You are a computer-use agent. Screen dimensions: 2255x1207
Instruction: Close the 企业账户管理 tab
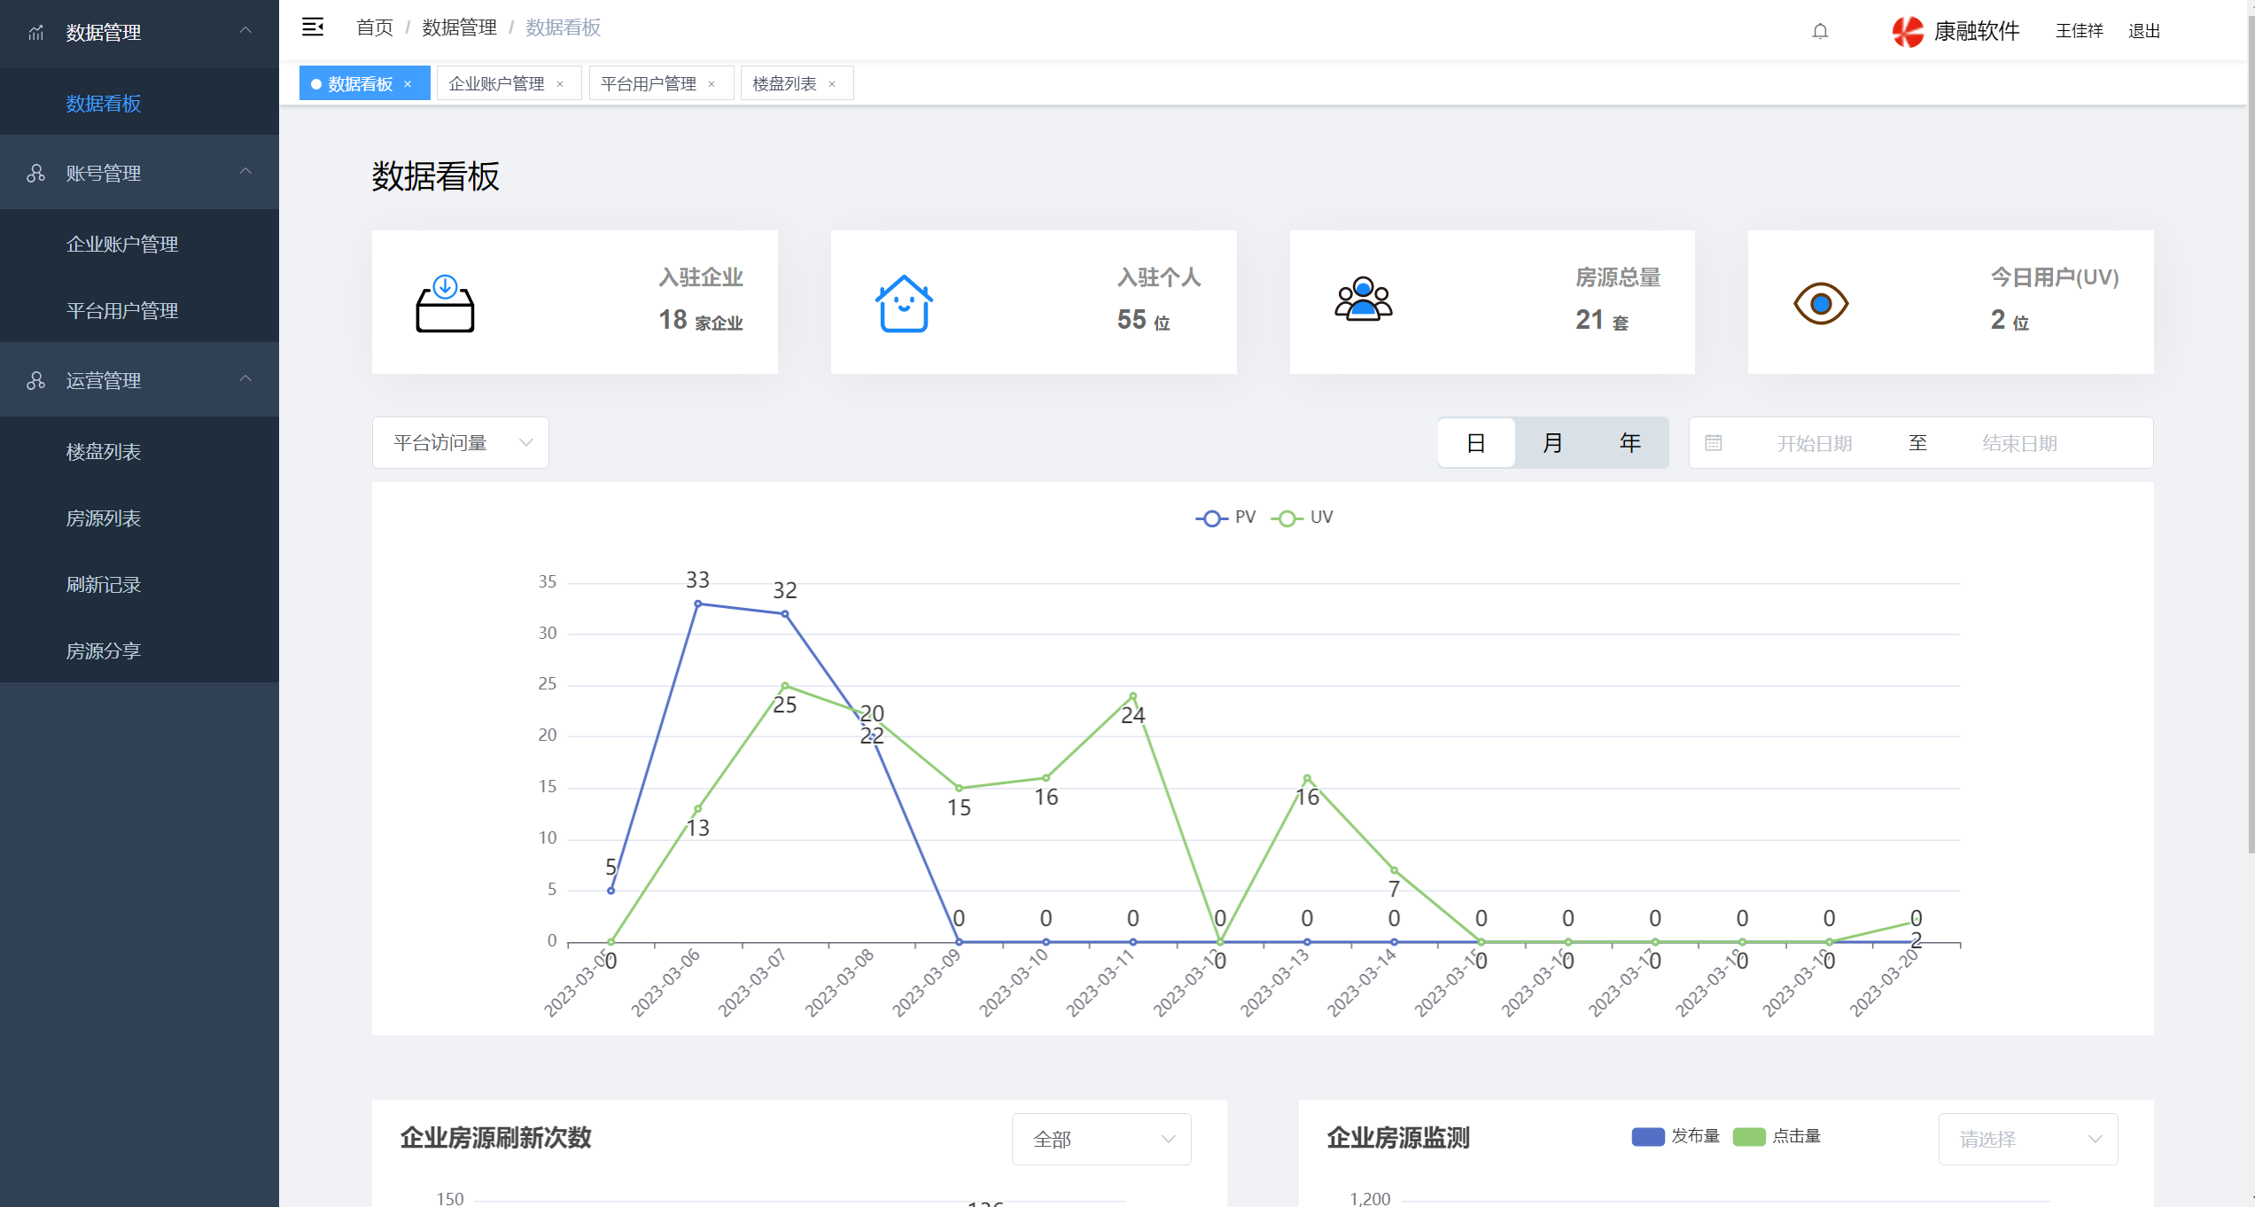560,84
